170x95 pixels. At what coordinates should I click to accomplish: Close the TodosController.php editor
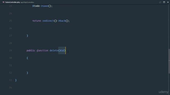pos(168,2)
